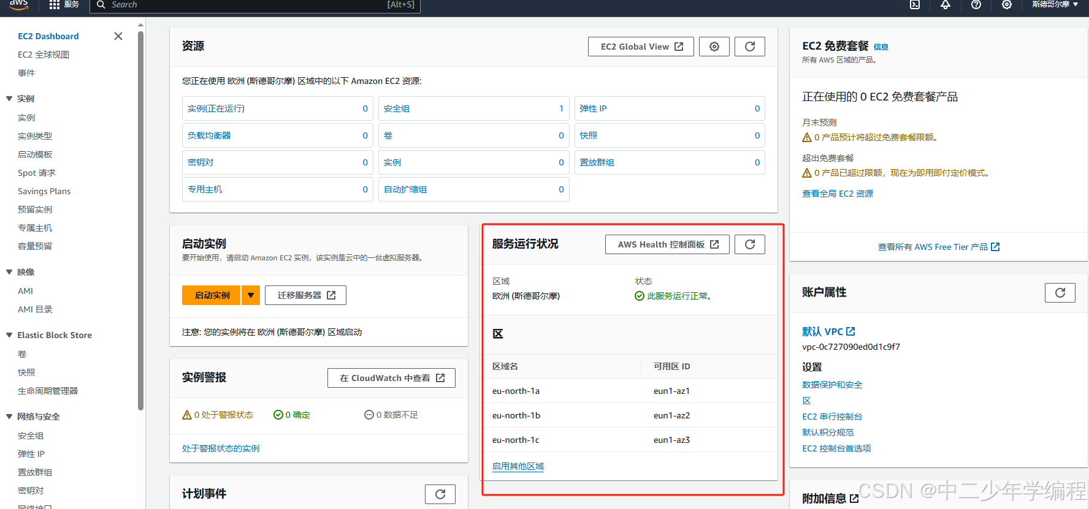Collapse the 实例 sidebar section

(x=9, y=99)
